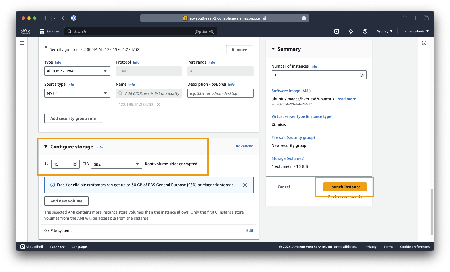Click the Launch instance button

point(345,187)
